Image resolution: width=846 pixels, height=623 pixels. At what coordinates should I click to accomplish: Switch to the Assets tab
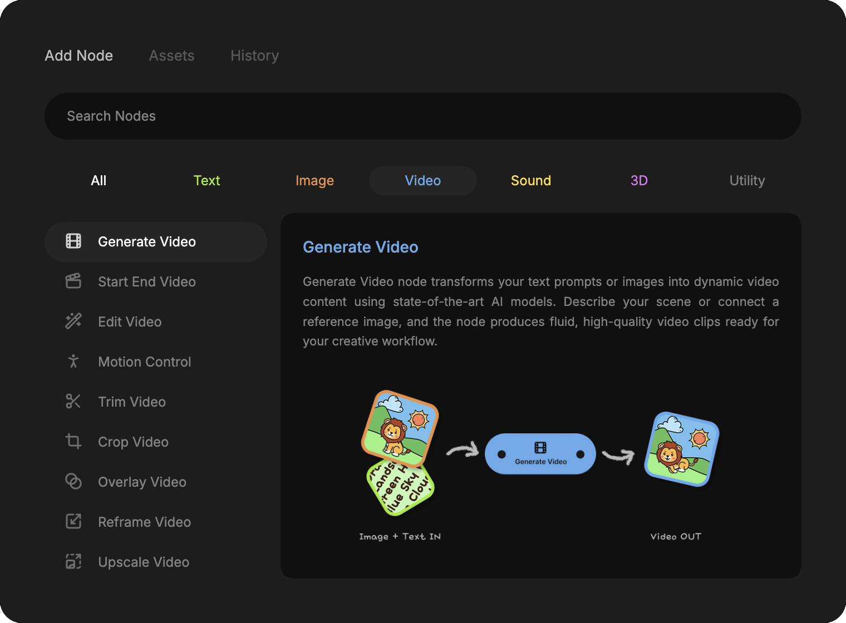point(171,56)
